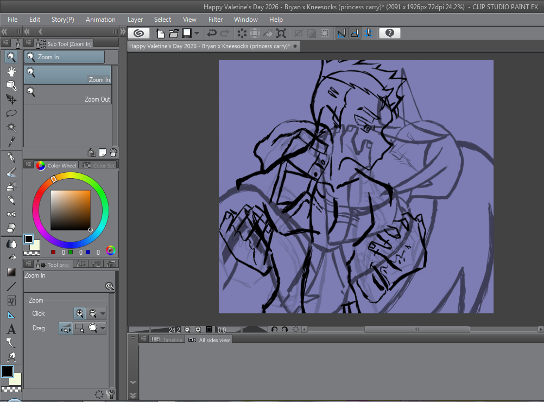Click the Undo arrow in toolbar
Image resolution: width=544 pixels, height=402 pixels.
212,33
